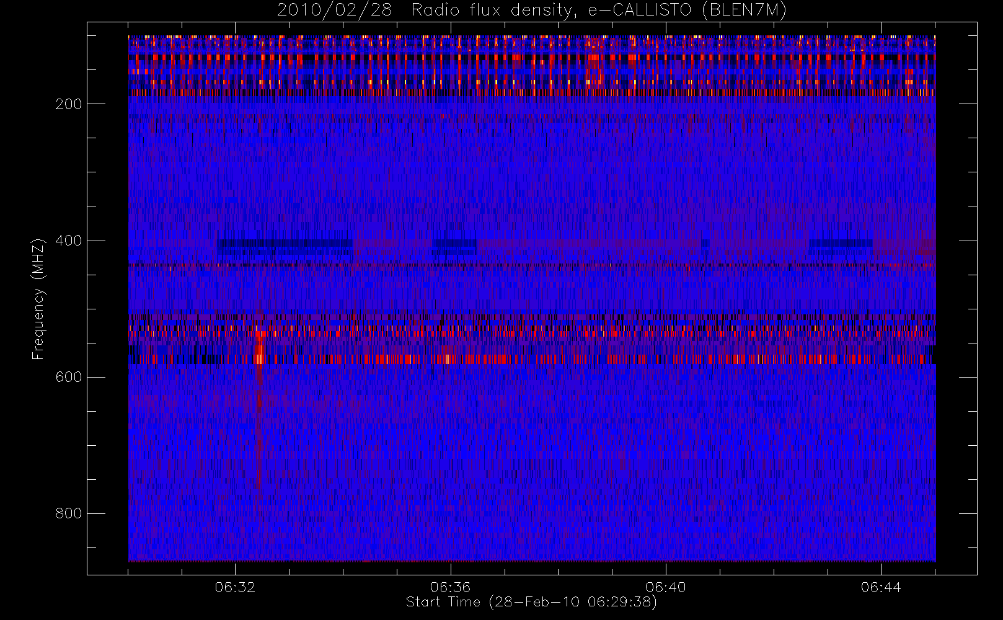Click the 06:44 time tick label
Screen dimensions: 1003x620
pos(881,587)
